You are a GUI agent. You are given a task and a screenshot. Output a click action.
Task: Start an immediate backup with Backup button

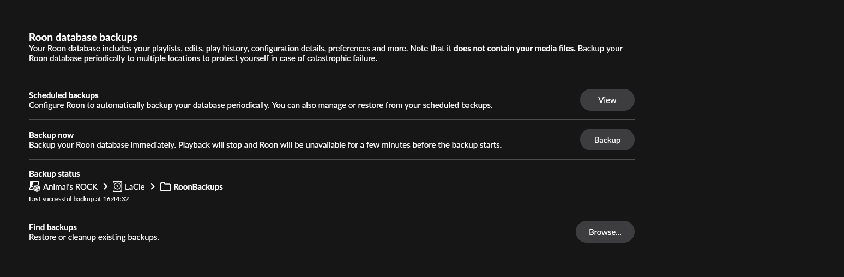(607, 140)
